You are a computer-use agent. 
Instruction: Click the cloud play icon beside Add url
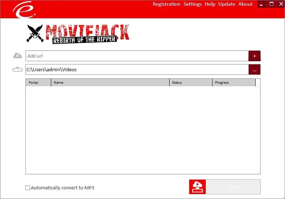(x=18, y=56)
